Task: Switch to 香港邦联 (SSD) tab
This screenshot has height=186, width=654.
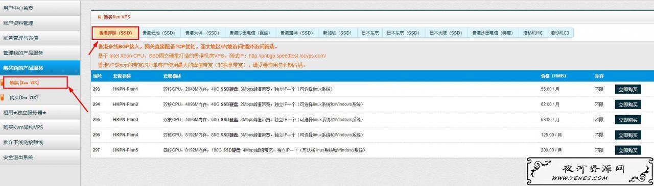Action: point(115,33)
